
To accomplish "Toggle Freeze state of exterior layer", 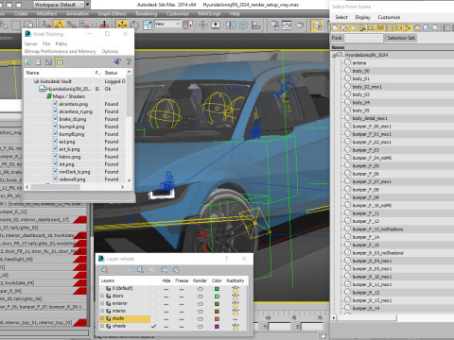I will coord(182,304).
